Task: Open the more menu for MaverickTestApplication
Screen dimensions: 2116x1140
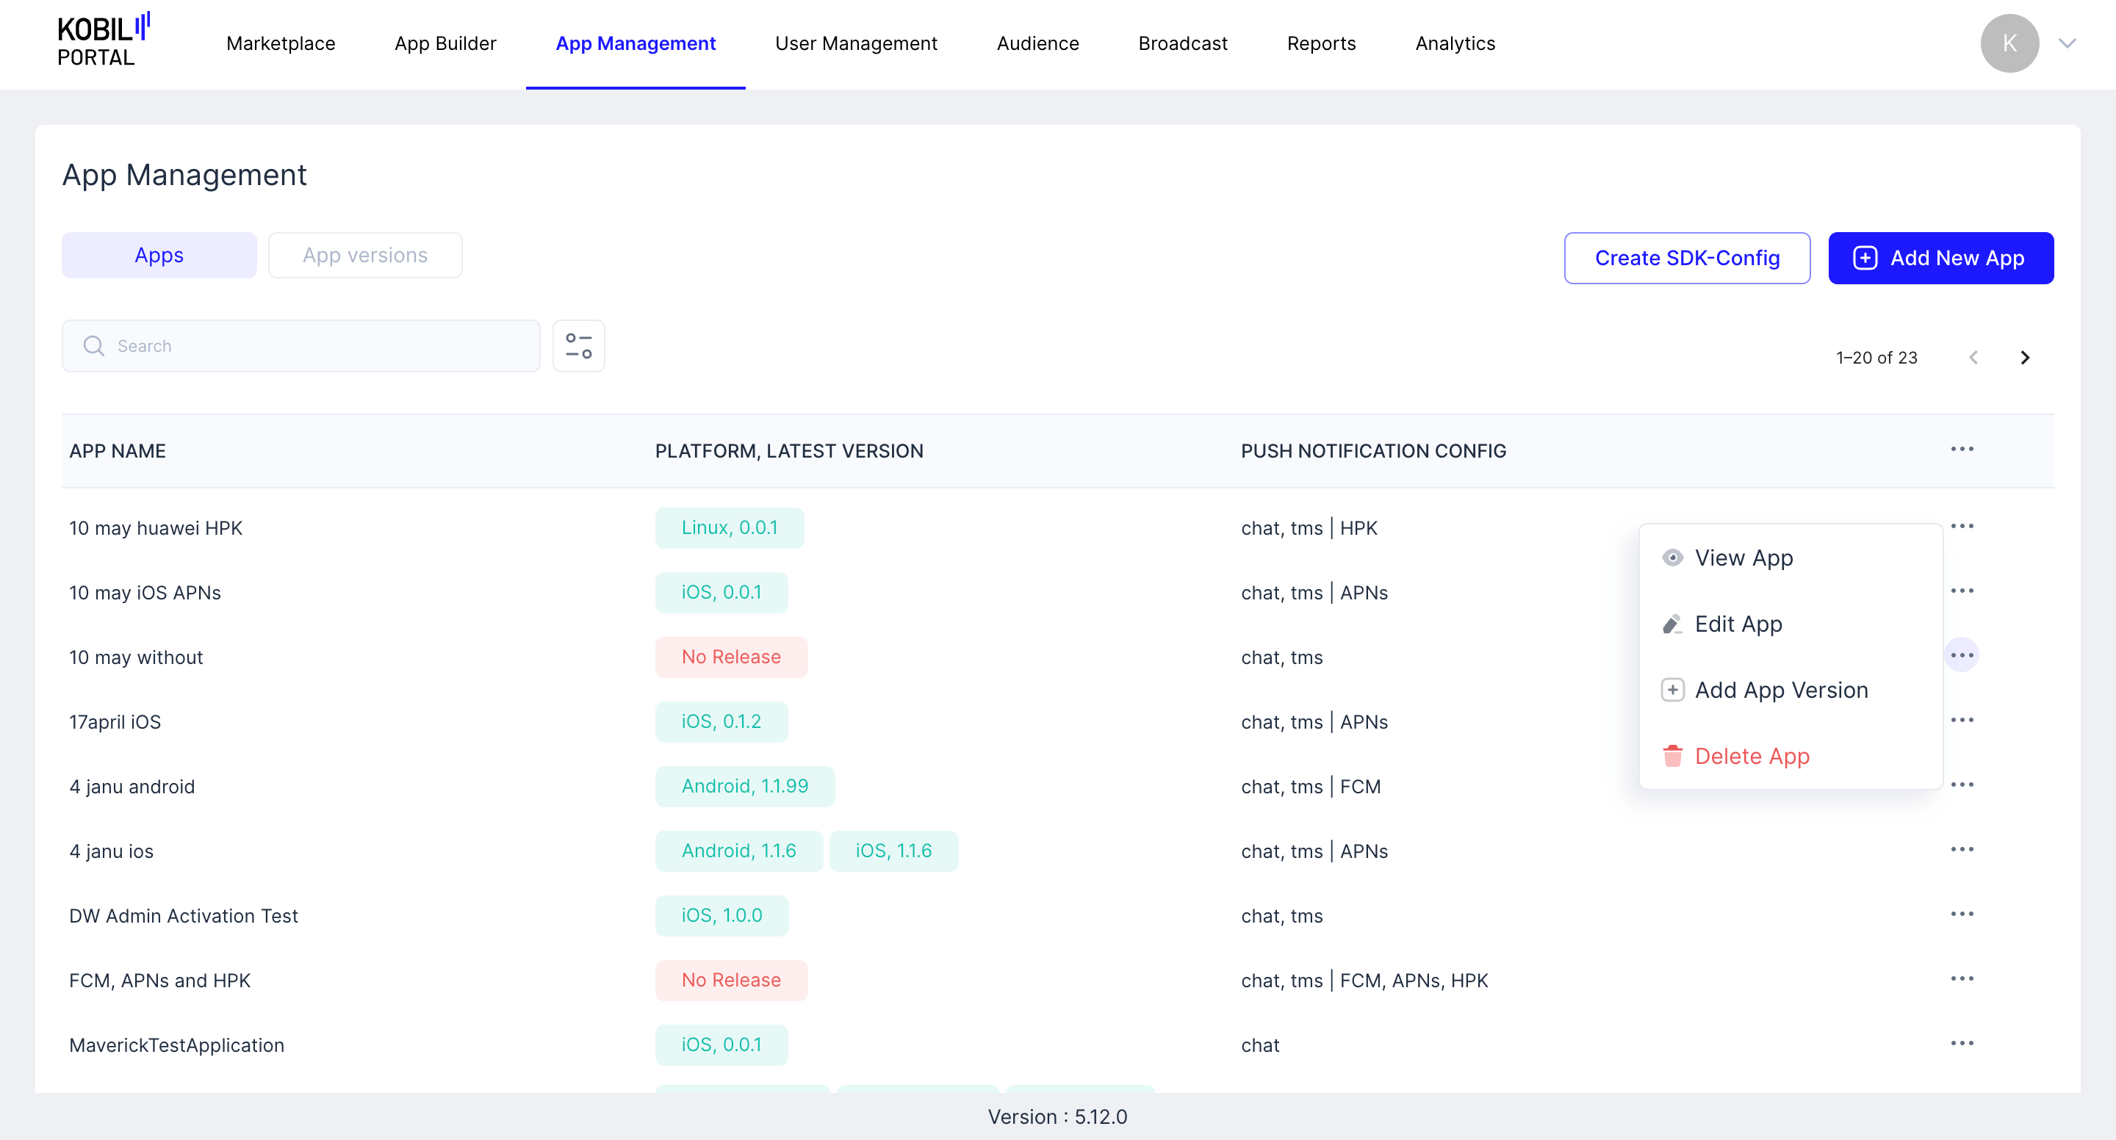Action: (1962, 1043)
